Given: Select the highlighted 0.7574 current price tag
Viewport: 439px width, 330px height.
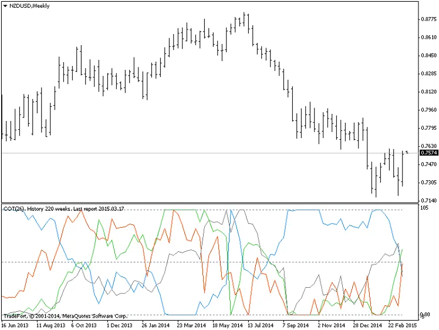Looking at the screenshot, I should click(x=428, y=153).
